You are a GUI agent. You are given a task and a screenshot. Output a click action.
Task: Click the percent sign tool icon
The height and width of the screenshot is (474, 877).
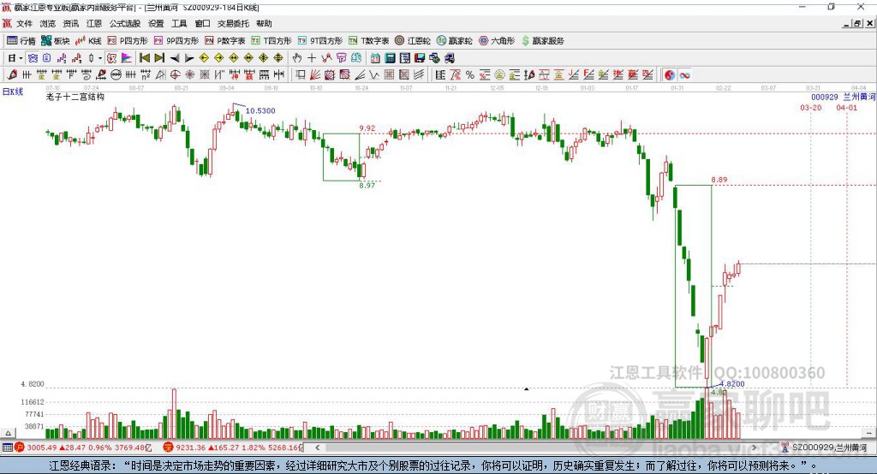[470, 74]
